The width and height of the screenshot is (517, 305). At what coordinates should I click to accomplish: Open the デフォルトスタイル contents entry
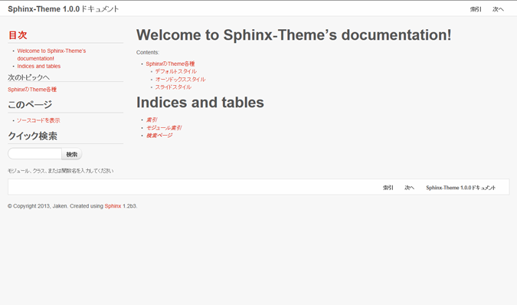click(175, 71)
